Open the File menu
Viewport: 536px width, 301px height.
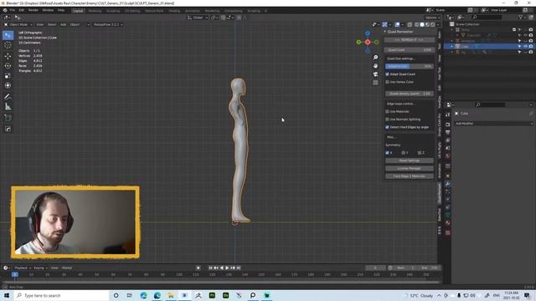tap(12, 10)
